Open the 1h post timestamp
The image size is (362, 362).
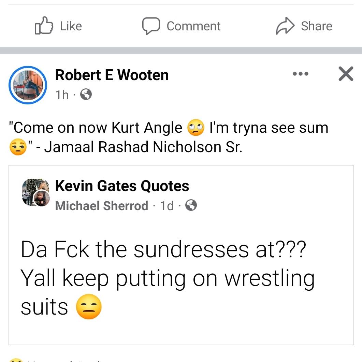tap(62, 95)
